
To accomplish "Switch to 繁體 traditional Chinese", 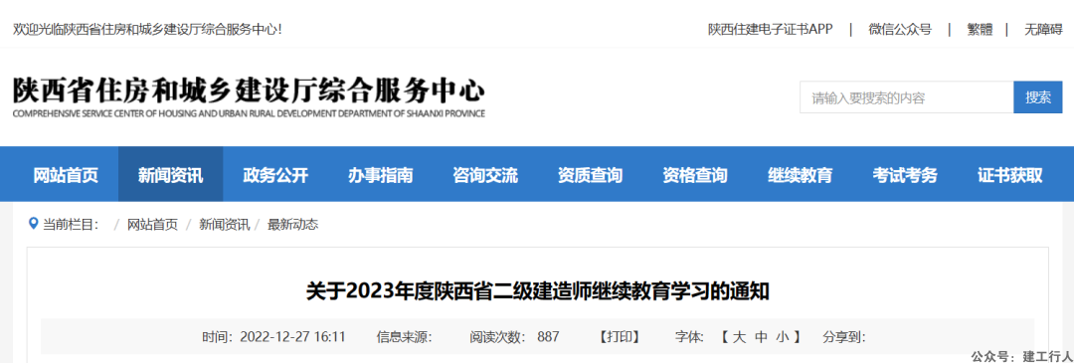I will click(980, 30).
